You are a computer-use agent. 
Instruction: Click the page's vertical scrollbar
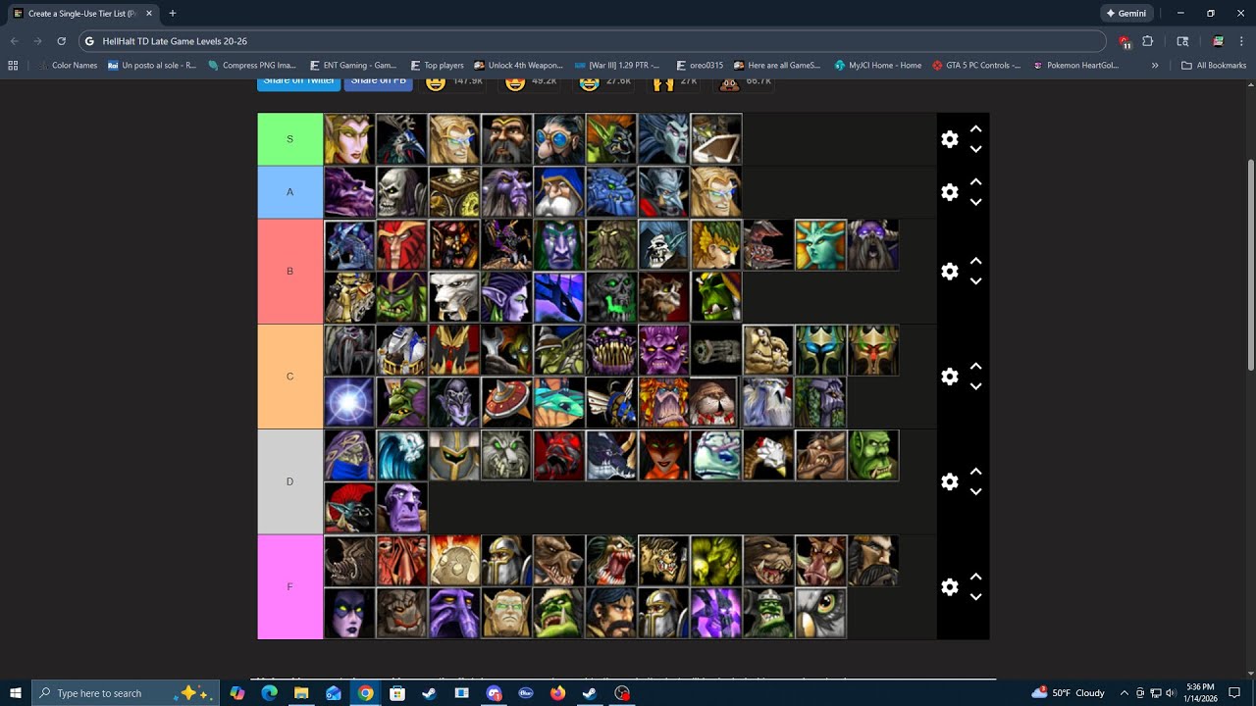[1250, 265]
